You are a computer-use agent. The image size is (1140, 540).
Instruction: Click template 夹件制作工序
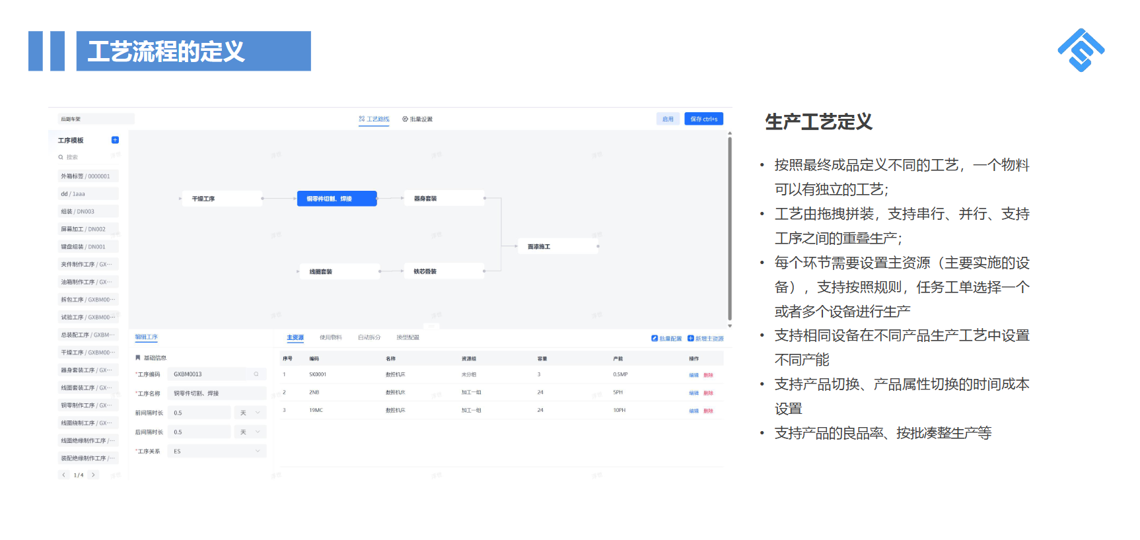88,264
